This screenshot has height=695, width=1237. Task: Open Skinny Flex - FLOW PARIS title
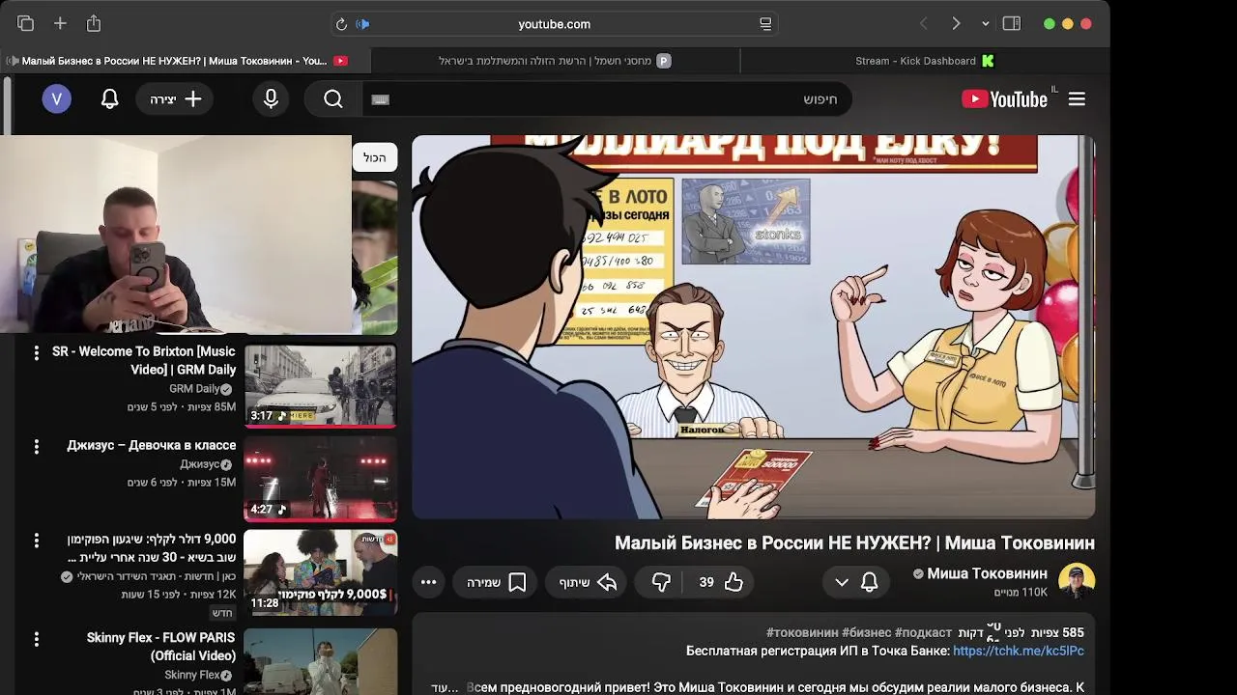[161, 647]
